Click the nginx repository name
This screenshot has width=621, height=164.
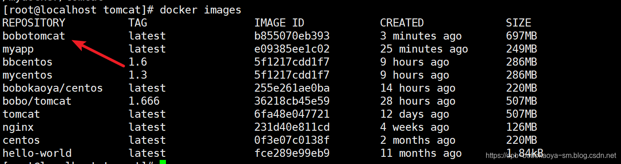tap(18, 127)
